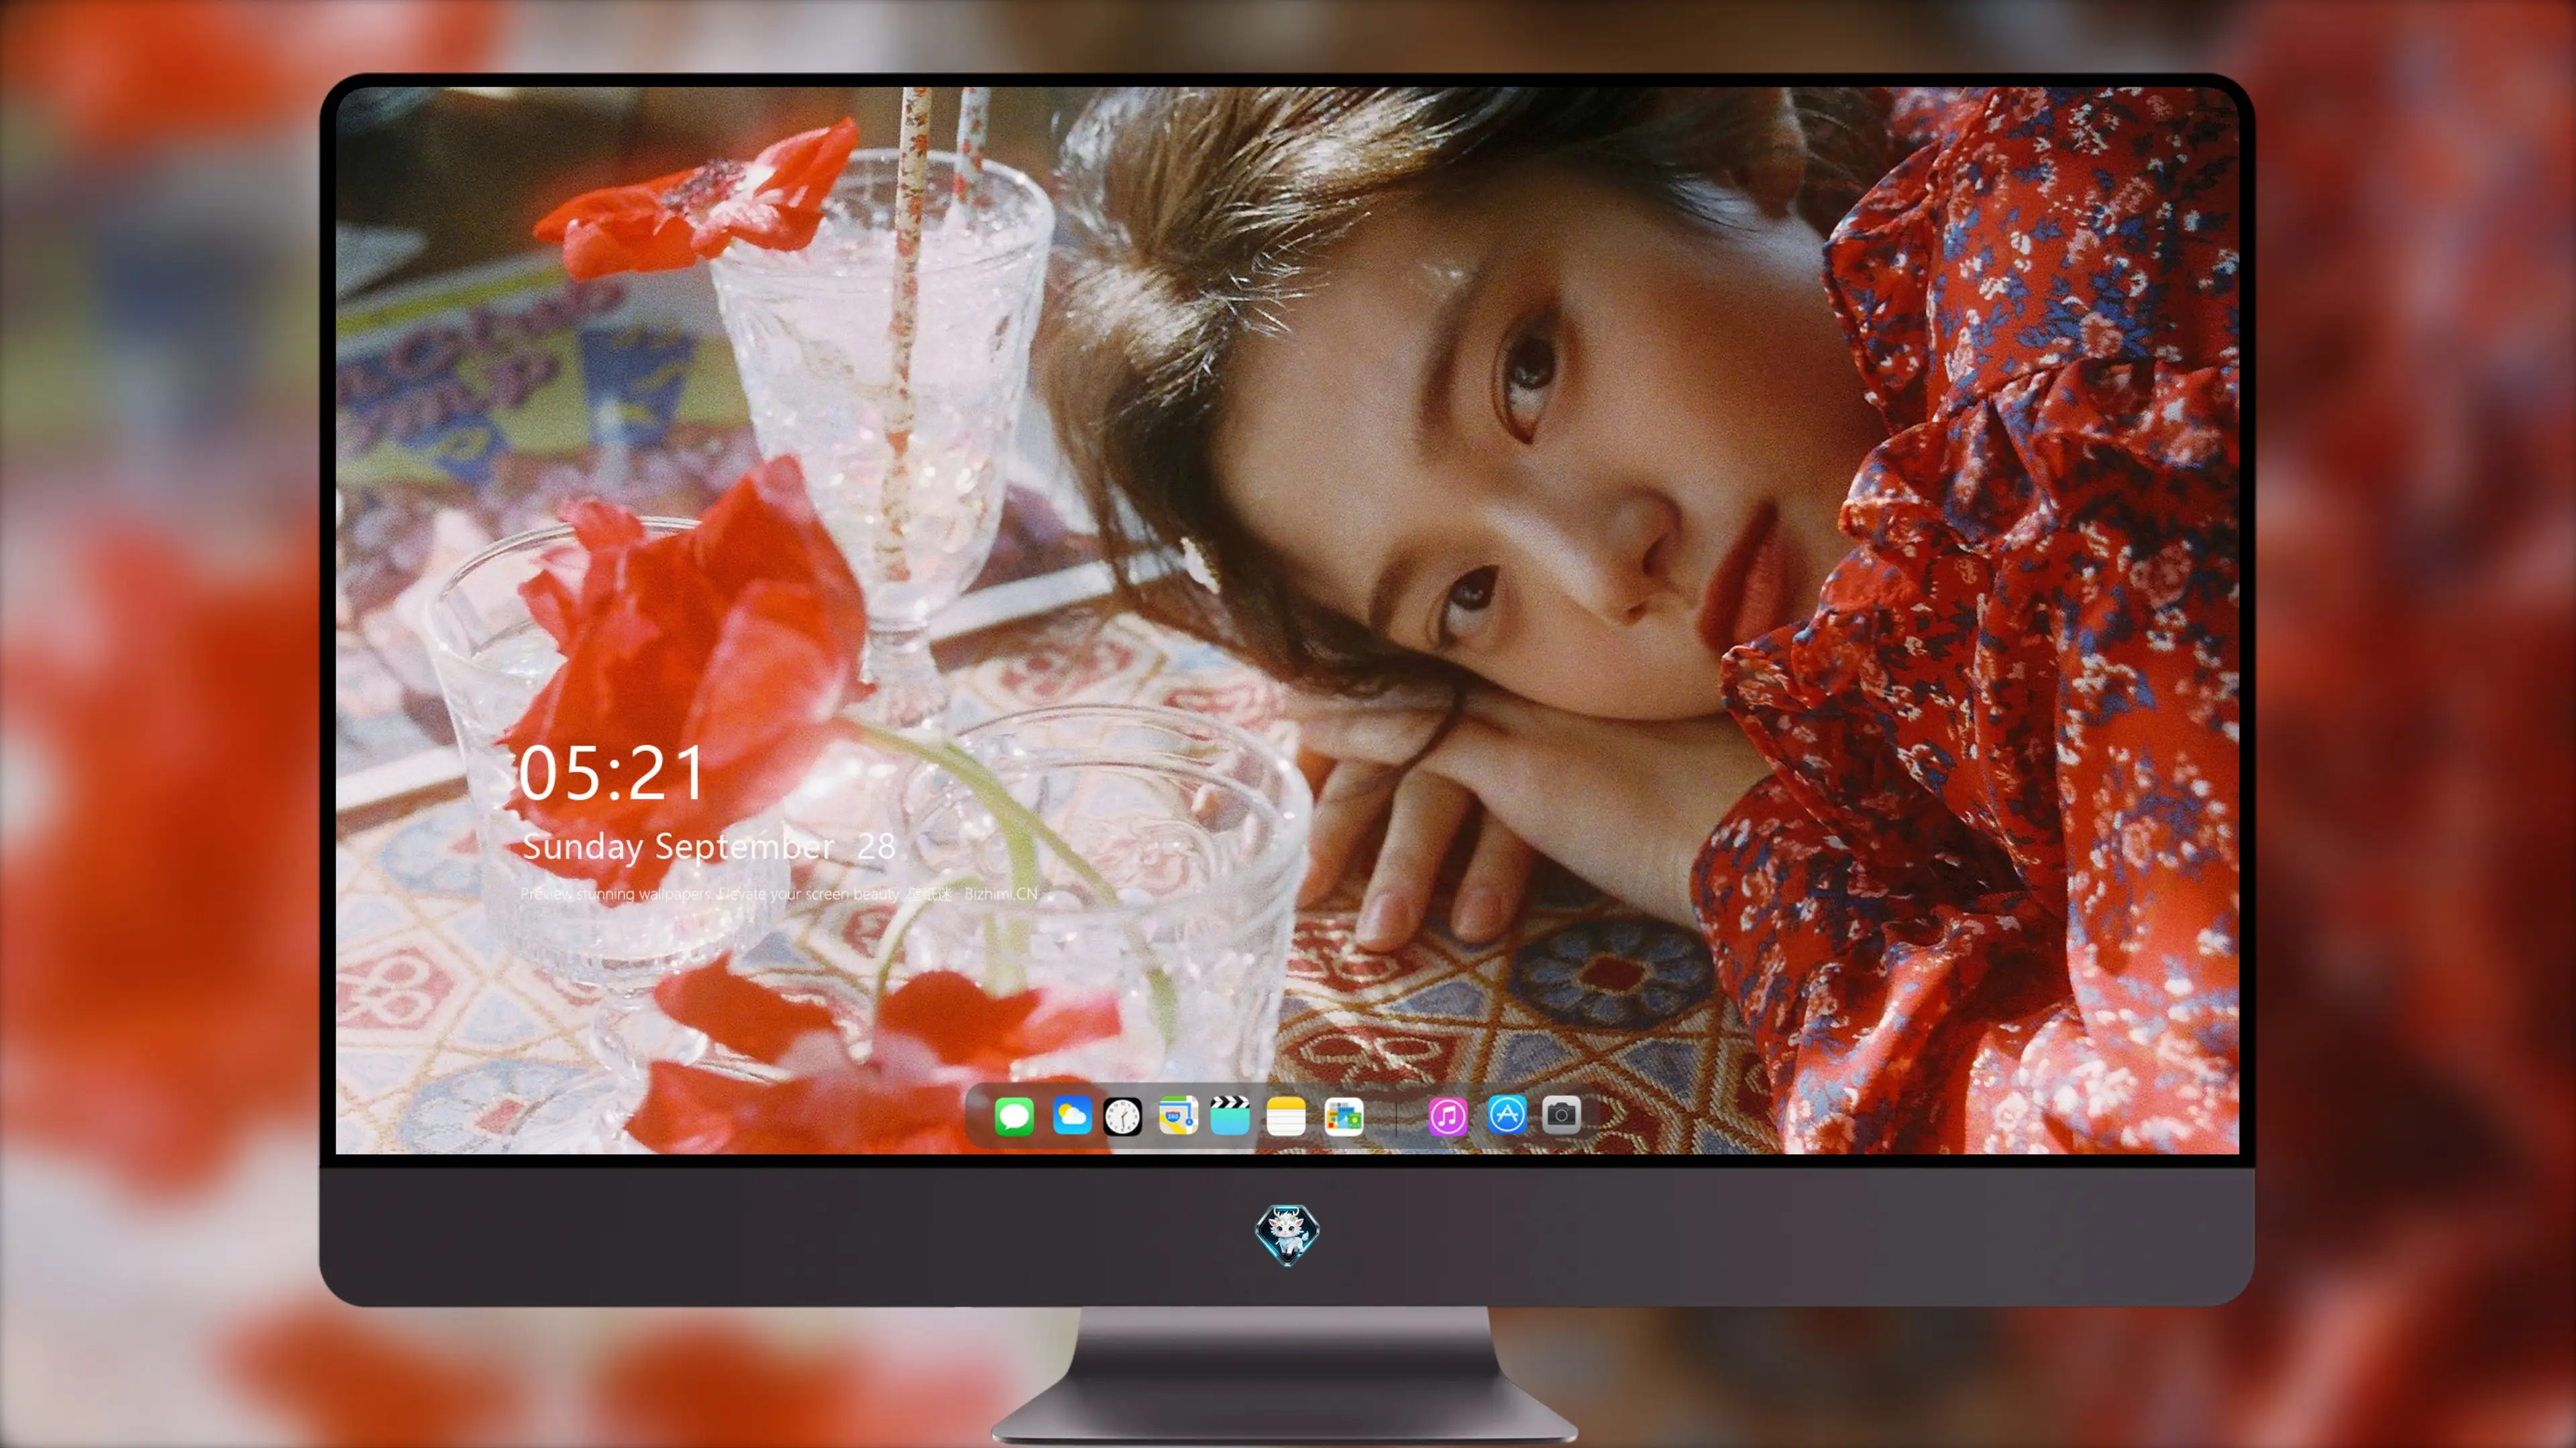Screen dimensions: 2576x1448
Task: Open the App Store icon in dock
Action: [x=1507, y=1115]
